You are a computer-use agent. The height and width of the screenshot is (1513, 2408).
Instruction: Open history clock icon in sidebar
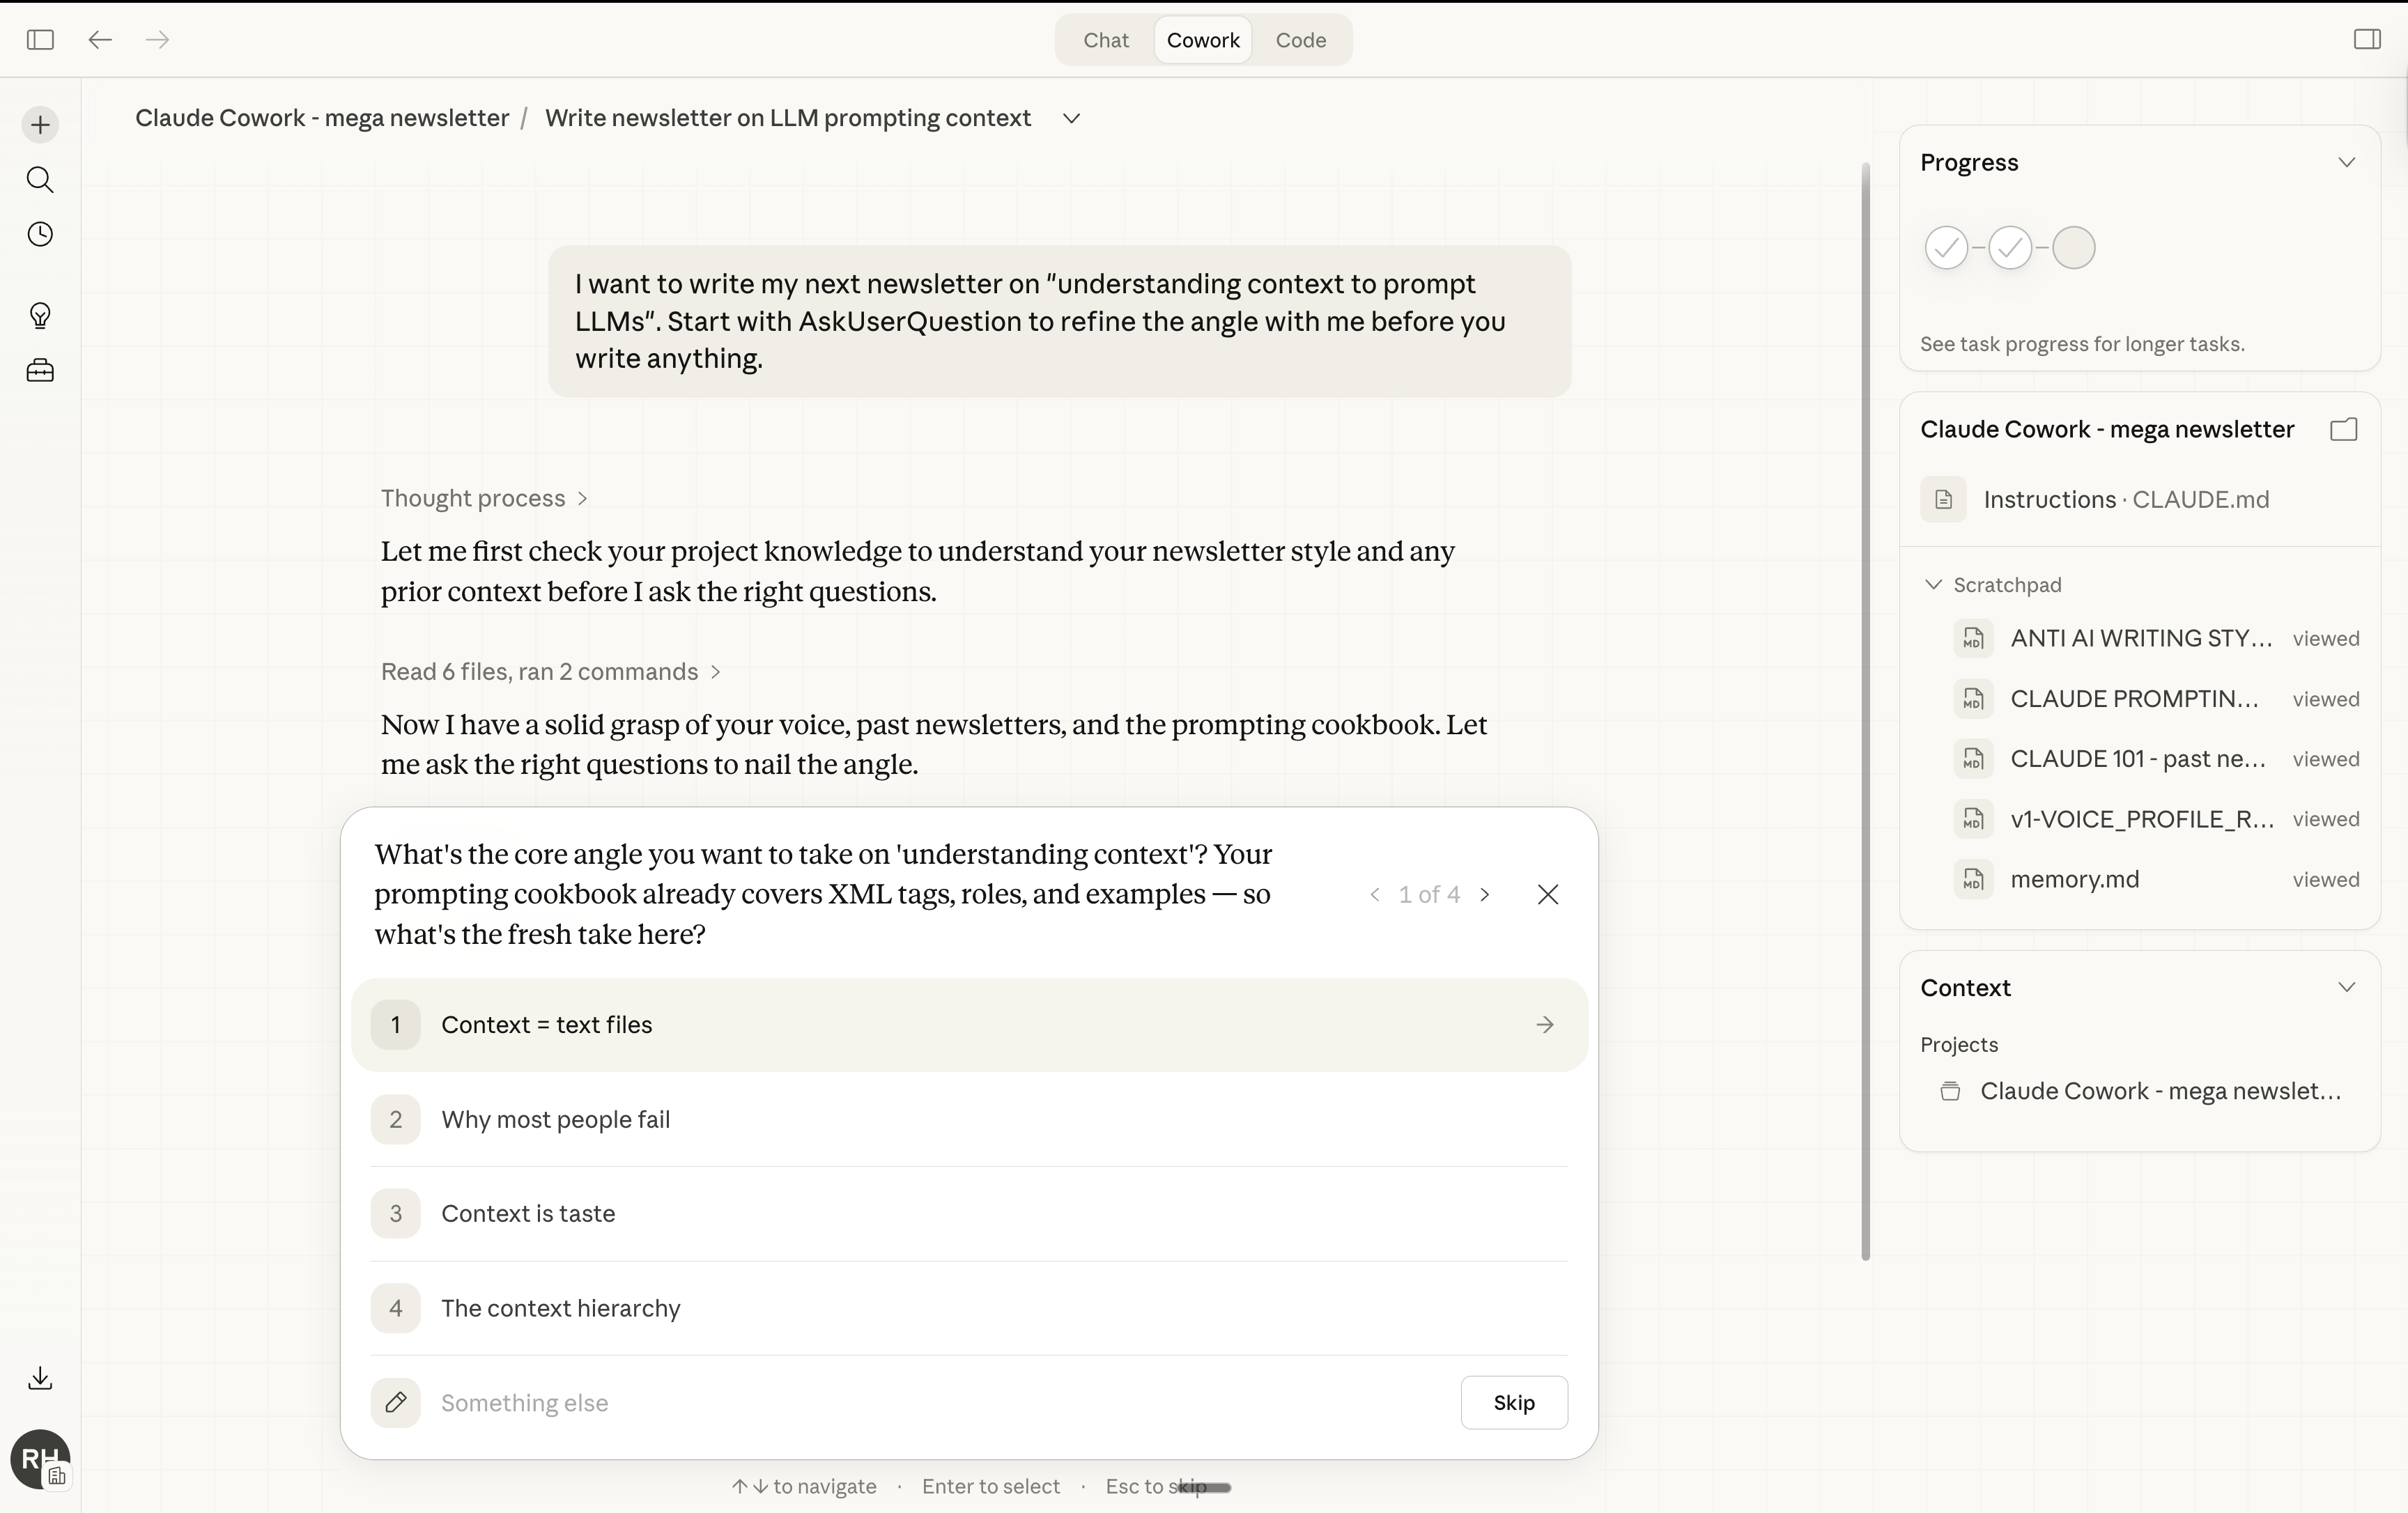point(40,235)
